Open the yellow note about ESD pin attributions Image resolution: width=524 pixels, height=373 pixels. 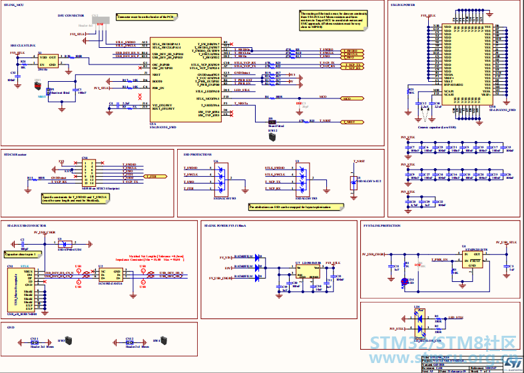pos(296,207)
